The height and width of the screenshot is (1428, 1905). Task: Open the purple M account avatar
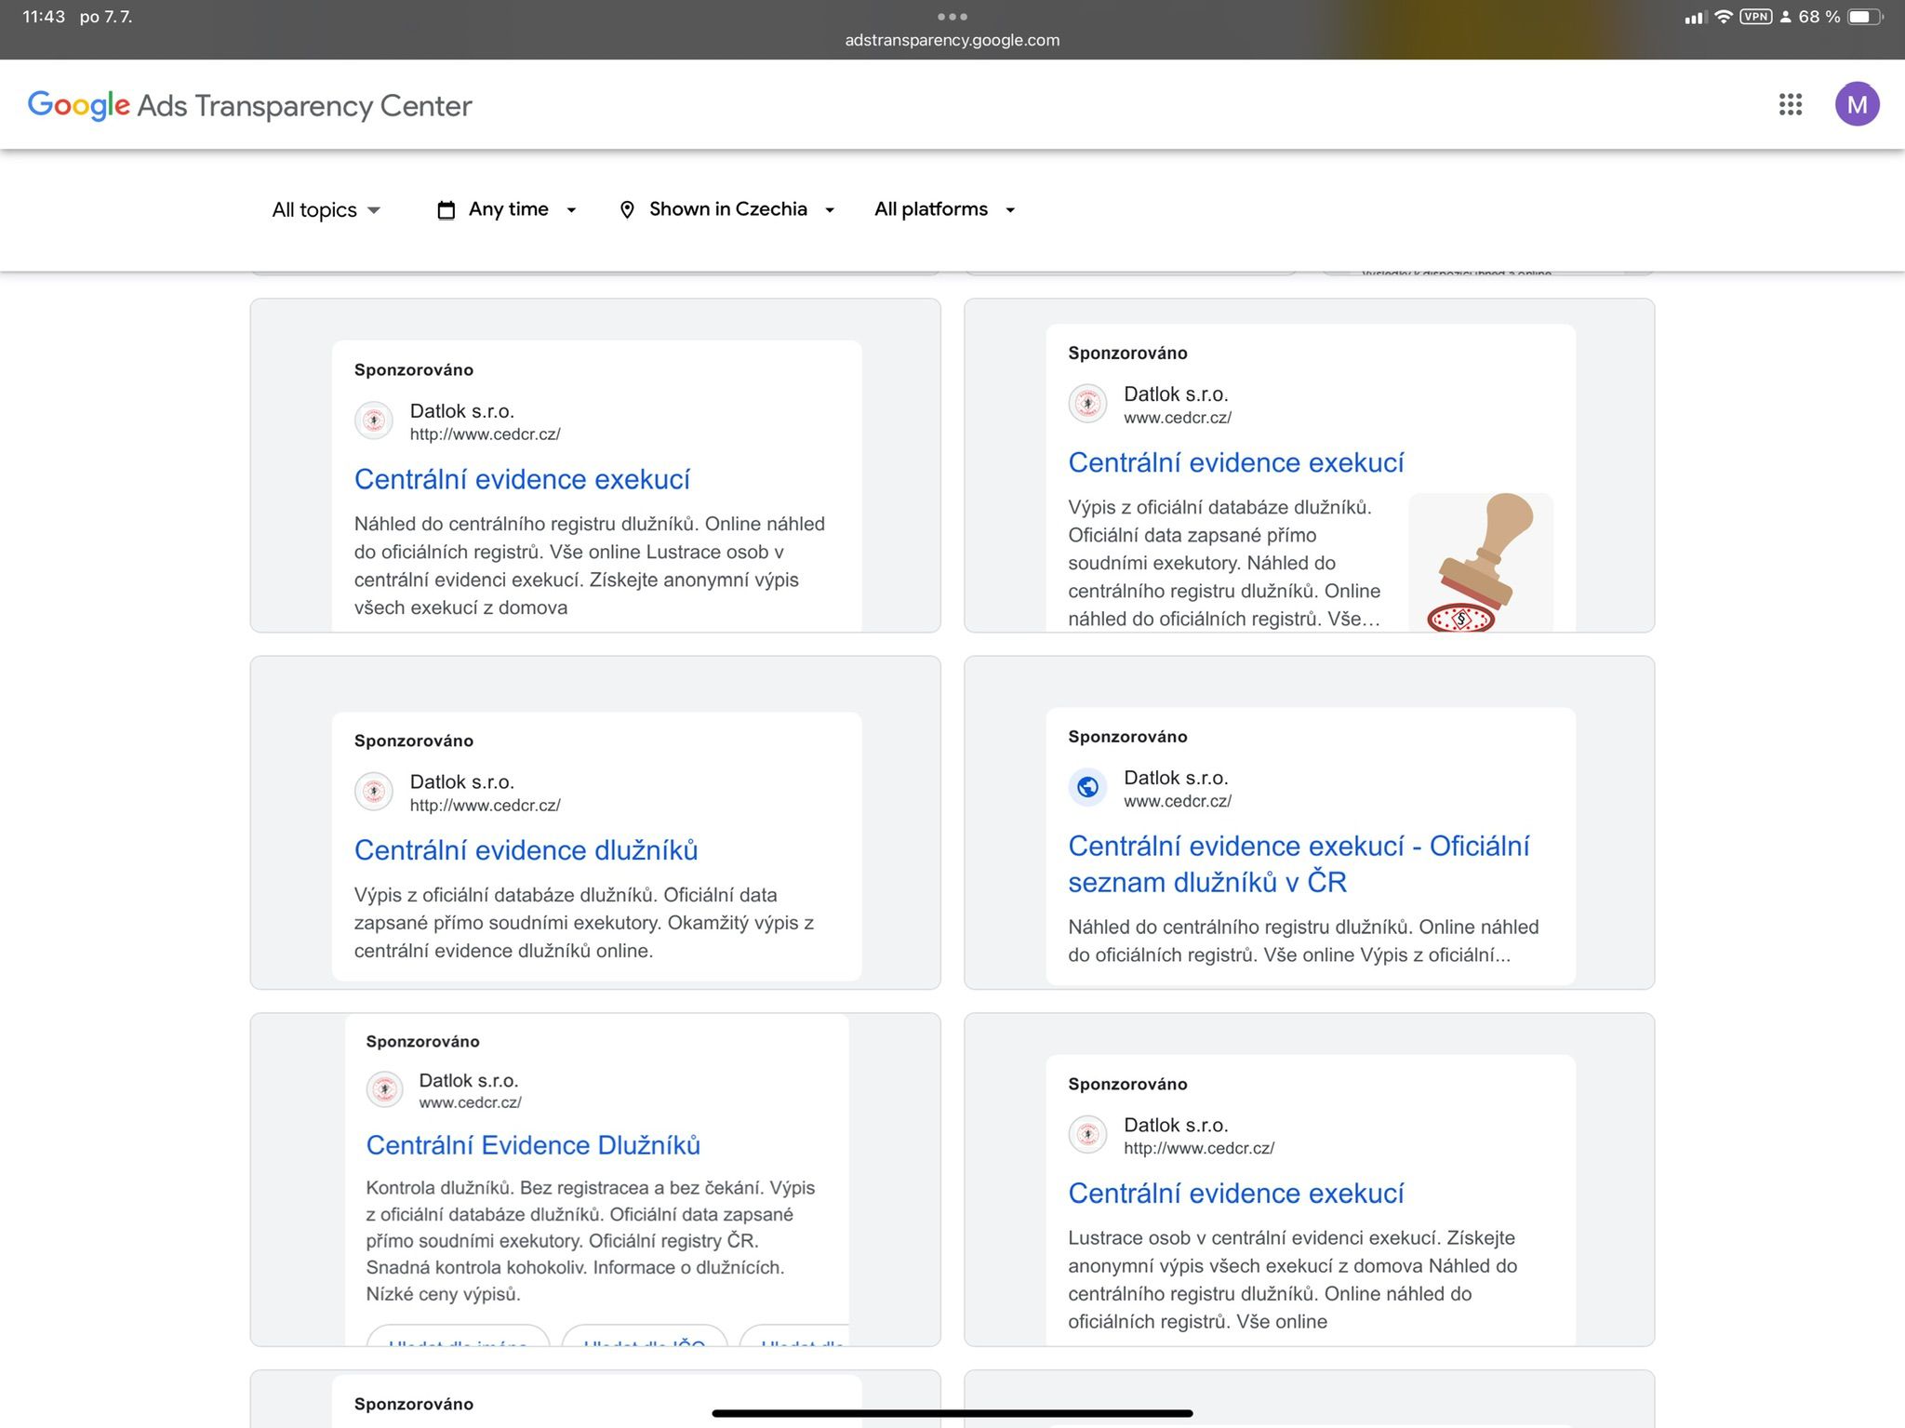click(x=1857, y=104)
